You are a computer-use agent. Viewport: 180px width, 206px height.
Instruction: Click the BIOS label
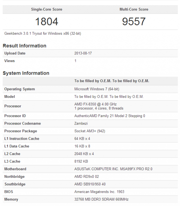coord(9,192)
